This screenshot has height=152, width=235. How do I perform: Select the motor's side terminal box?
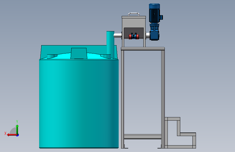click(x=161, y=17)
